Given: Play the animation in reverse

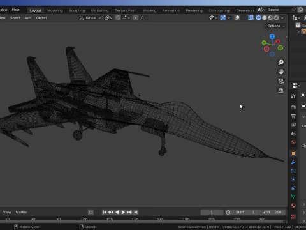Looking at the screenshot, I should [117, 212].
